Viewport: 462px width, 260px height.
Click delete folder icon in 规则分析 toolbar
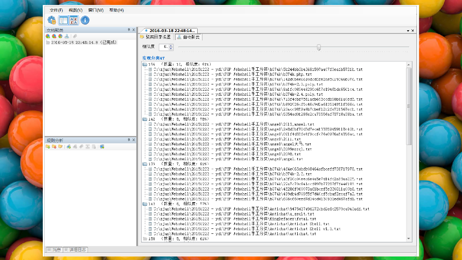coord(54,146)
